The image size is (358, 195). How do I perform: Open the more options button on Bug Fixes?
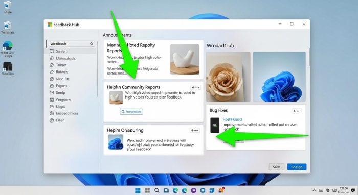(x=297, y=111)
